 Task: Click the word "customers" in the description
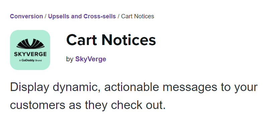(x=37, y=105)
